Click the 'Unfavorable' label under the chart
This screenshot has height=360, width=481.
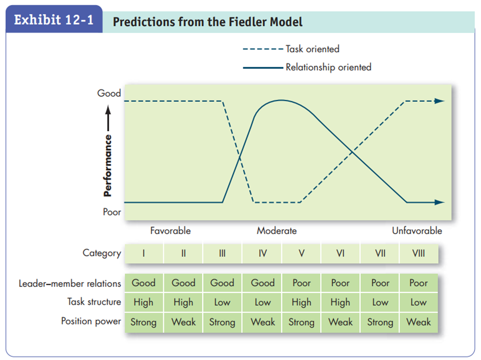click(417, 231)
